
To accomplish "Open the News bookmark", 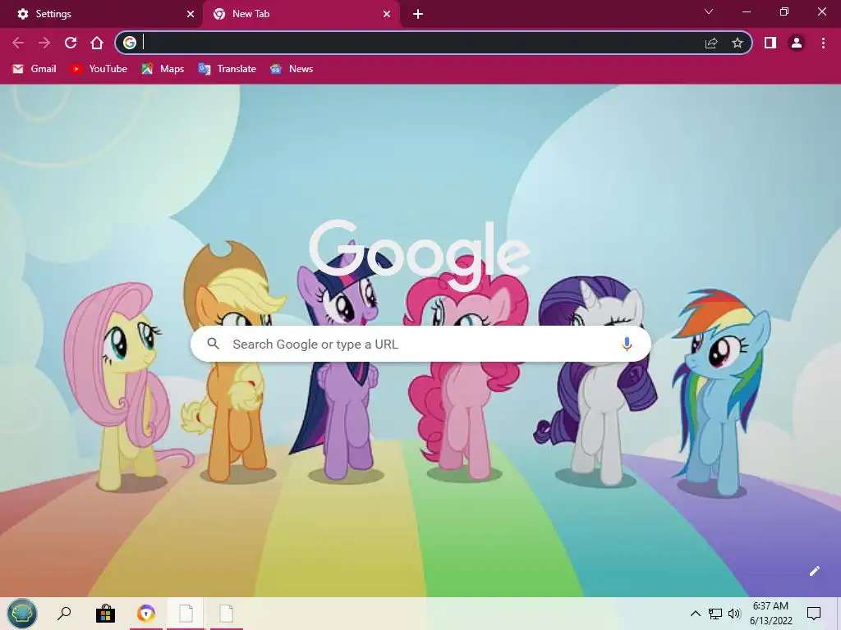I will pos(292,69).
